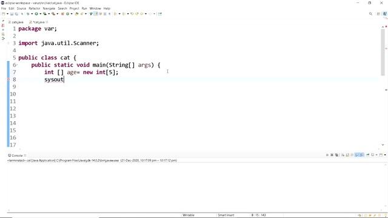The image size is (388, 218).
Task: Click the editor vertical scrollbar thumb
Action: coord(383,52)
